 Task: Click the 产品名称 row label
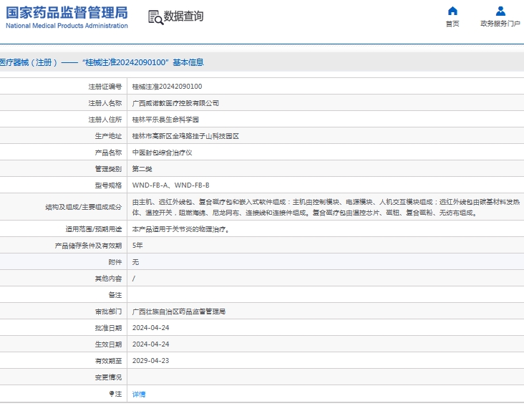tap(108, 153)
